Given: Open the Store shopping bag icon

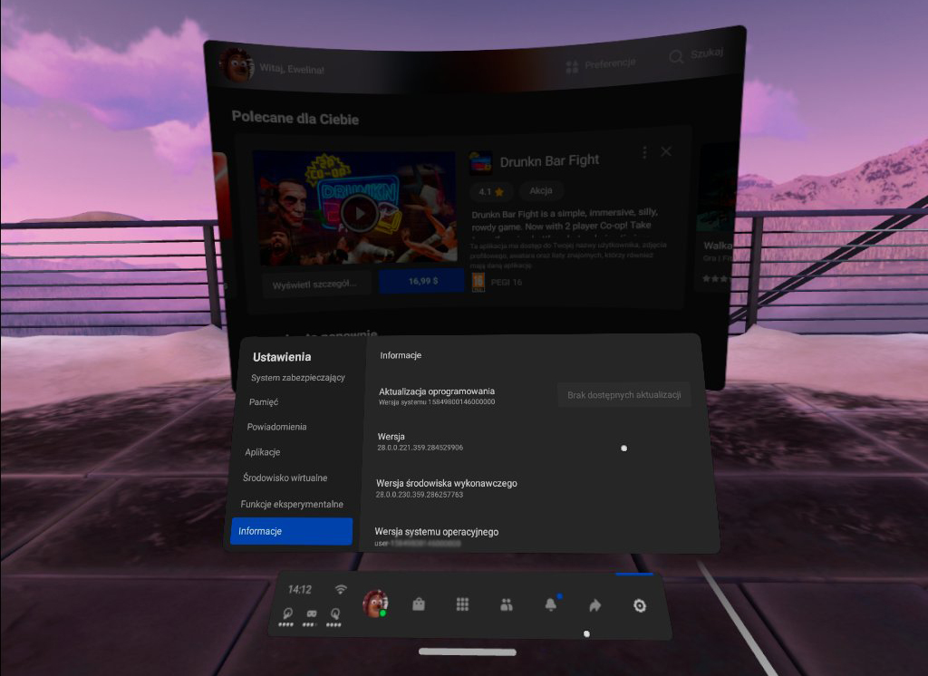Looking at the screenshot, I should coord(419,604).
